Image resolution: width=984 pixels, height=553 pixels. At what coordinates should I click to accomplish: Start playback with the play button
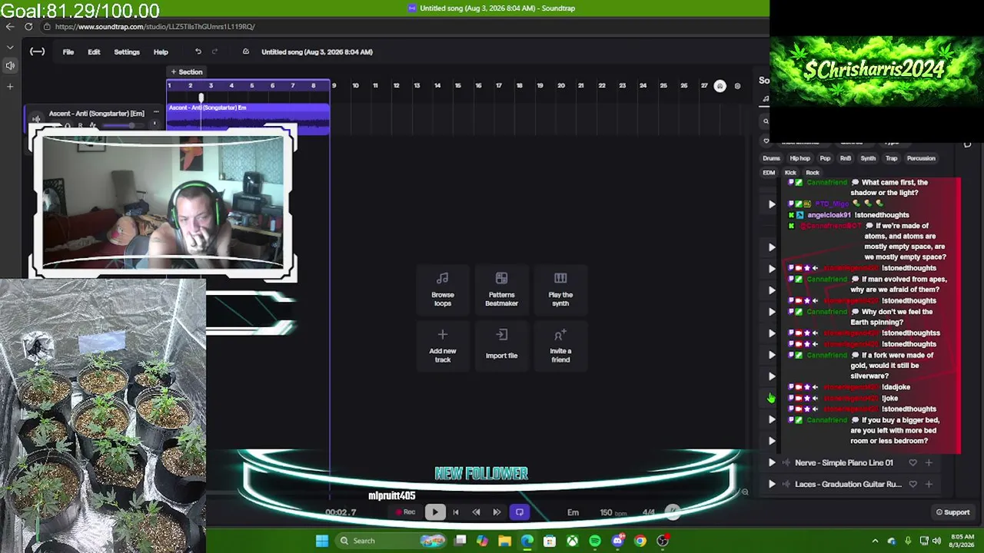click(434, 512)
